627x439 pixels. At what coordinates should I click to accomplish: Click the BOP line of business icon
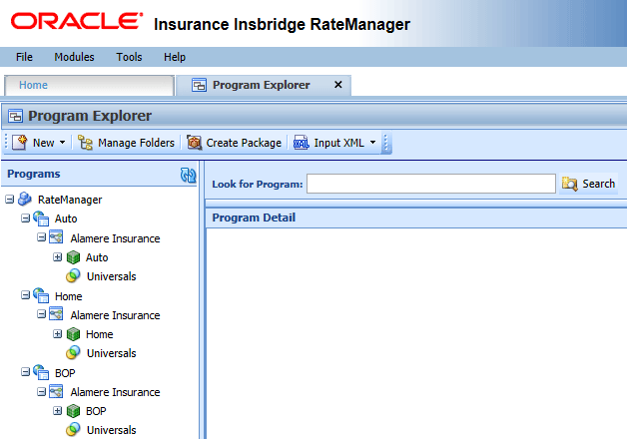[41, 372]
